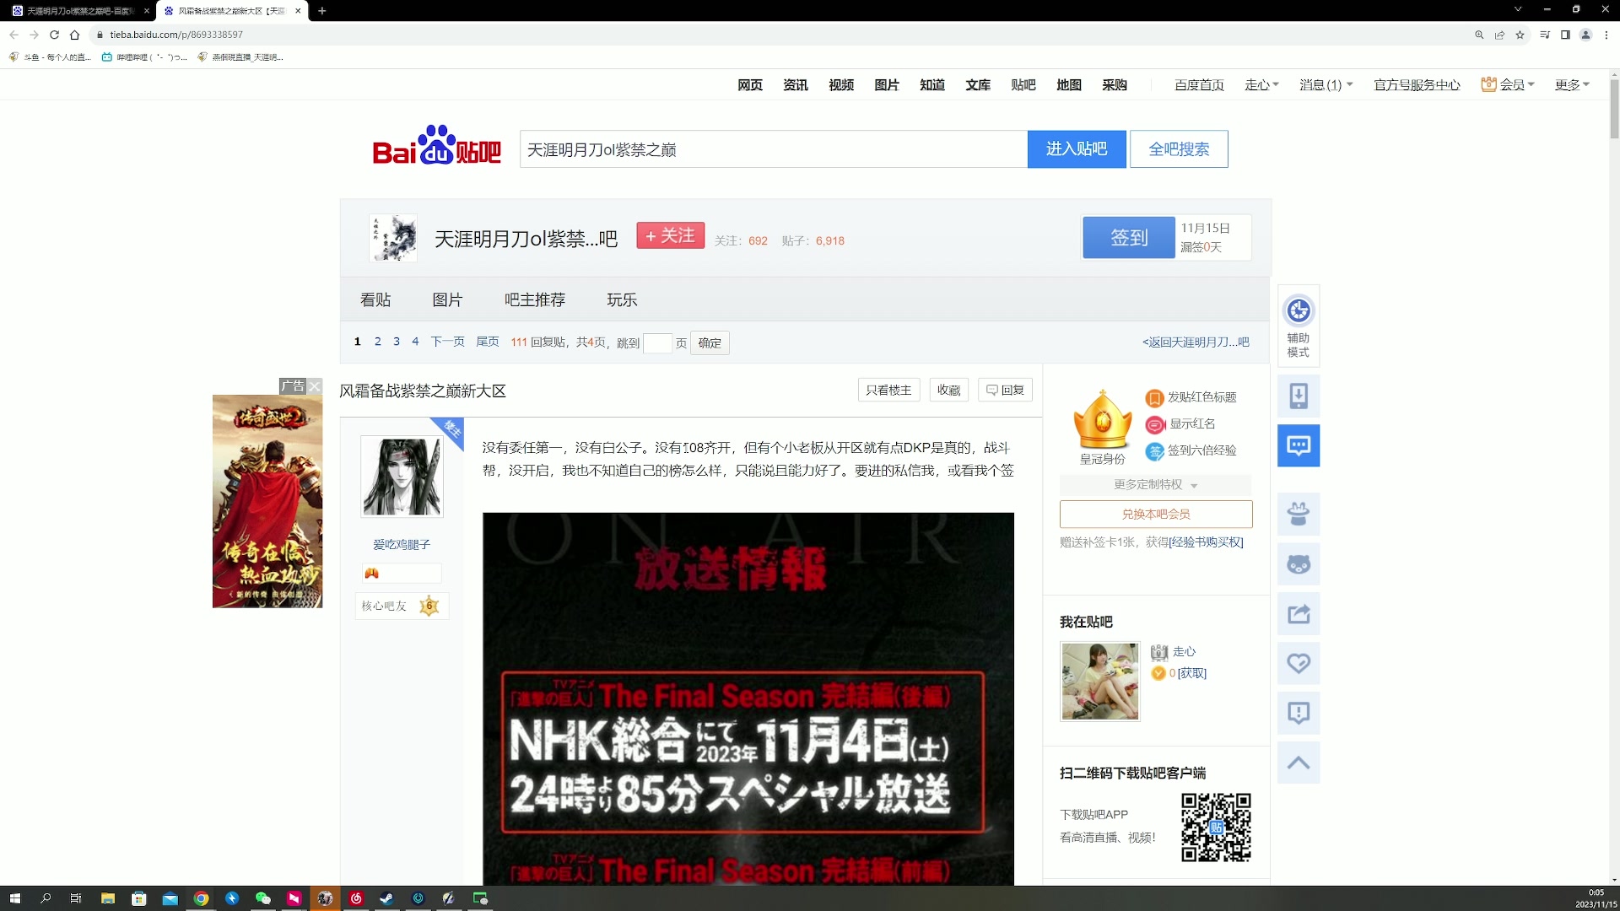
Task: Open Chrome three-dot menu
Action: [1606, 35]
